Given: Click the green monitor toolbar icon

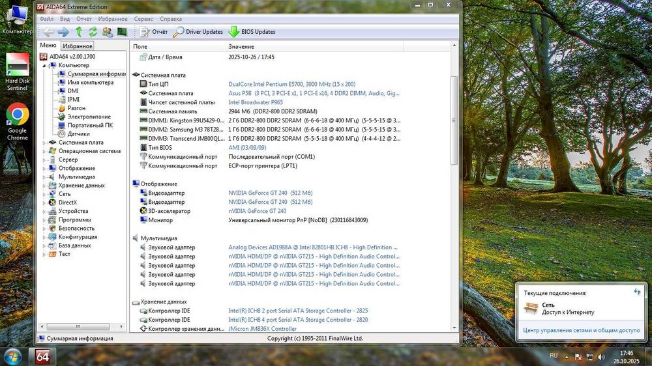Looking at the screenshot, I should point(122,31).
